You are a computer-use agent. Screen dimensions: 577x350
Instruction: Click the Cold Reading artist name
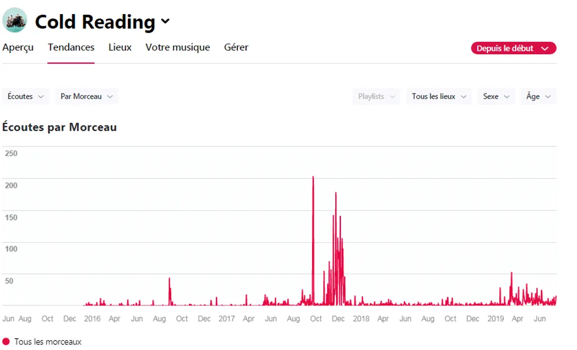tap(95, 21)
